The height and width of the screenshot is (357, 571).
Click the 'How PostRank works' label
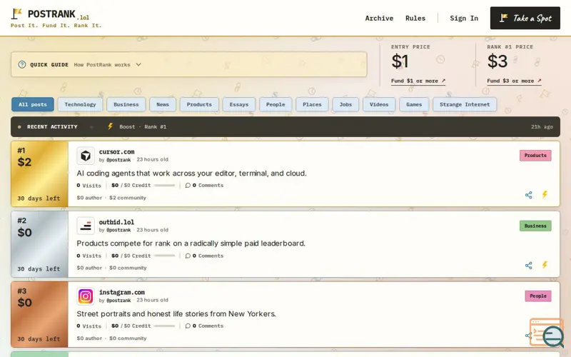click(x=102, y=65)
